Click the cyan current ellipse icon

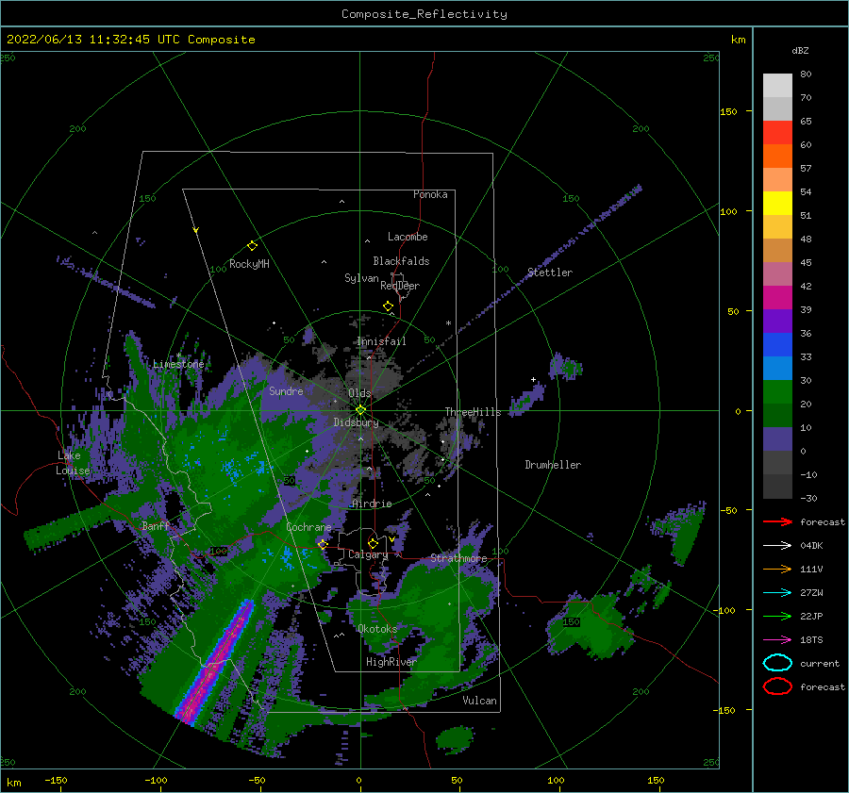[x=777, y=663]
